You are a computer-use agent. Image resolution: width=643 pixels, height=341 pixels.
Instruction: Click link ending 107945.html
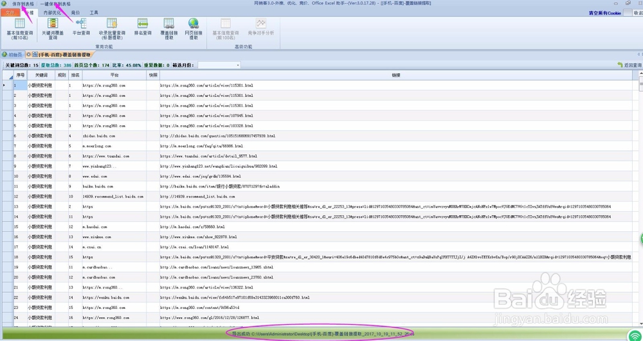pos(206,116)
